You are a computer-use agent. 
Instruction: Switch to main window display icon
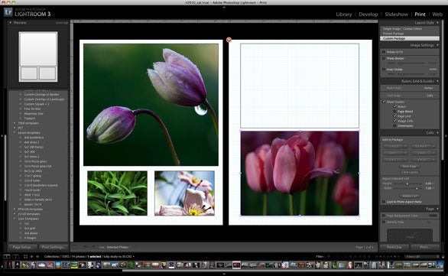(x=7, y=257)
